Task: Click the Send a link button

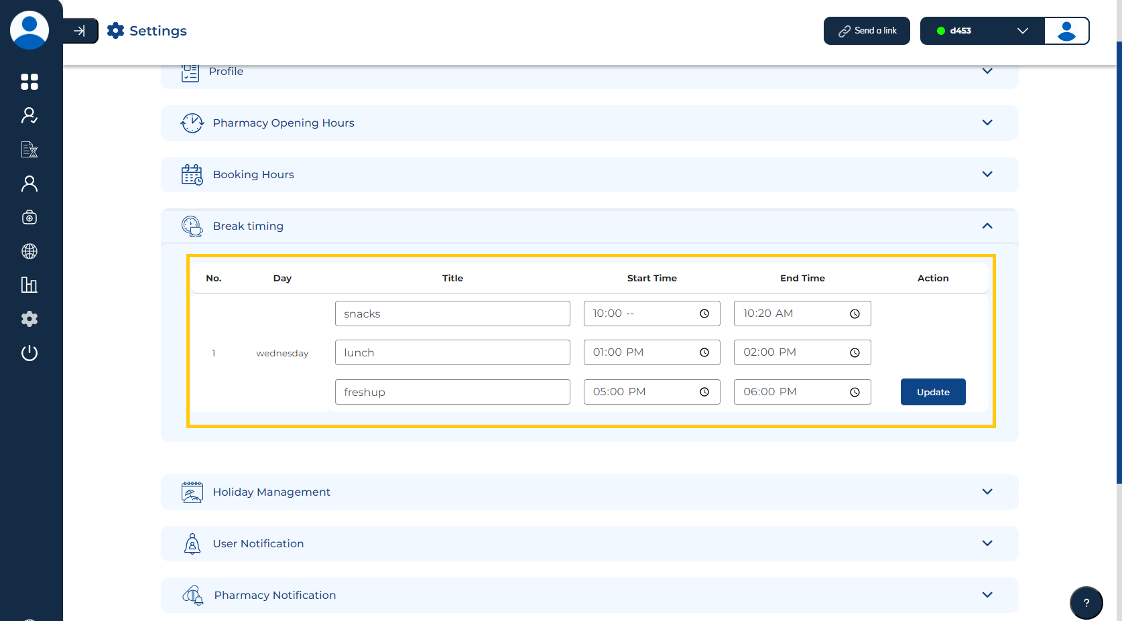Action: (866, 31)
